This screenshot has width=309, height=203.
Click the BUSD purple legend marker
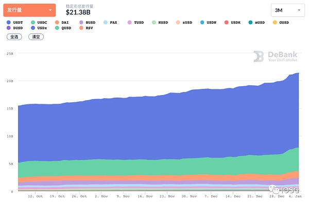81,23
